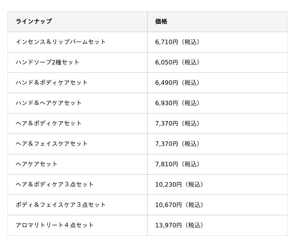Click the 6,930円 price cell
This screenshot has height=247, width=302.
(x=177, y=103)
